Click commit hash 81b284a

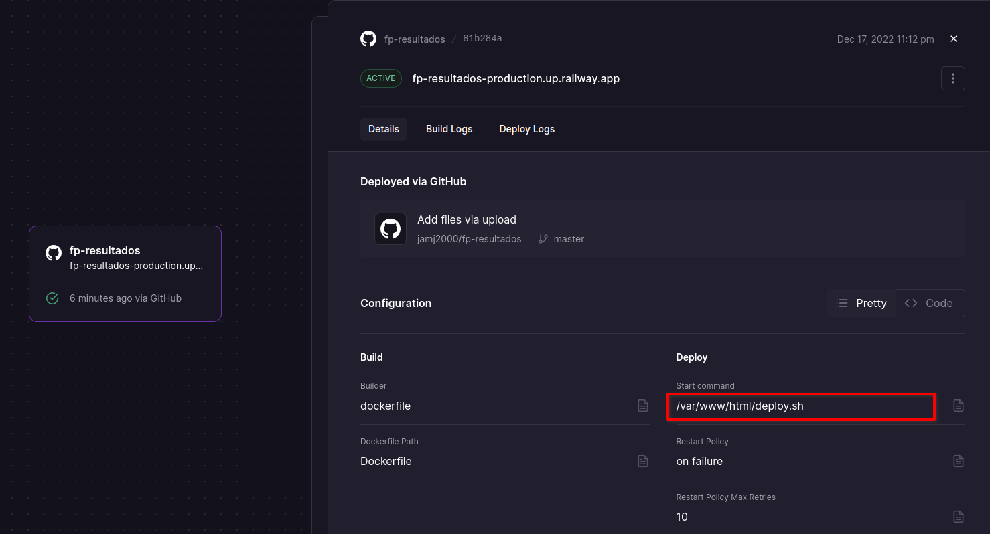[482, 39]
